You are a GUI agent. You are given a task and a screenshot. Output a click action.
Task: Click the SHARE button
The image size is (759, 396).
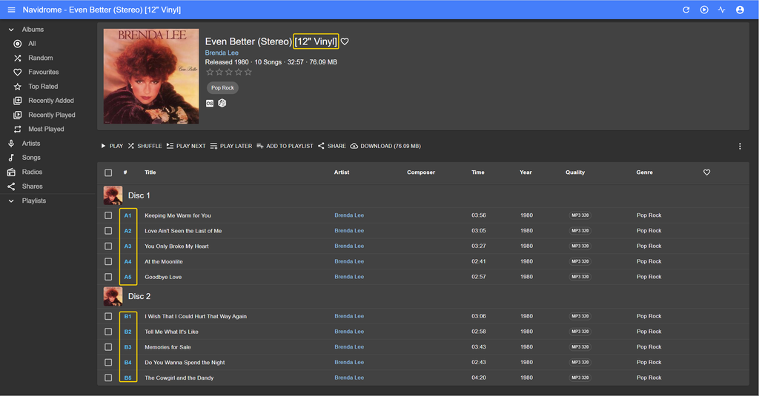[x=331, y=146]
